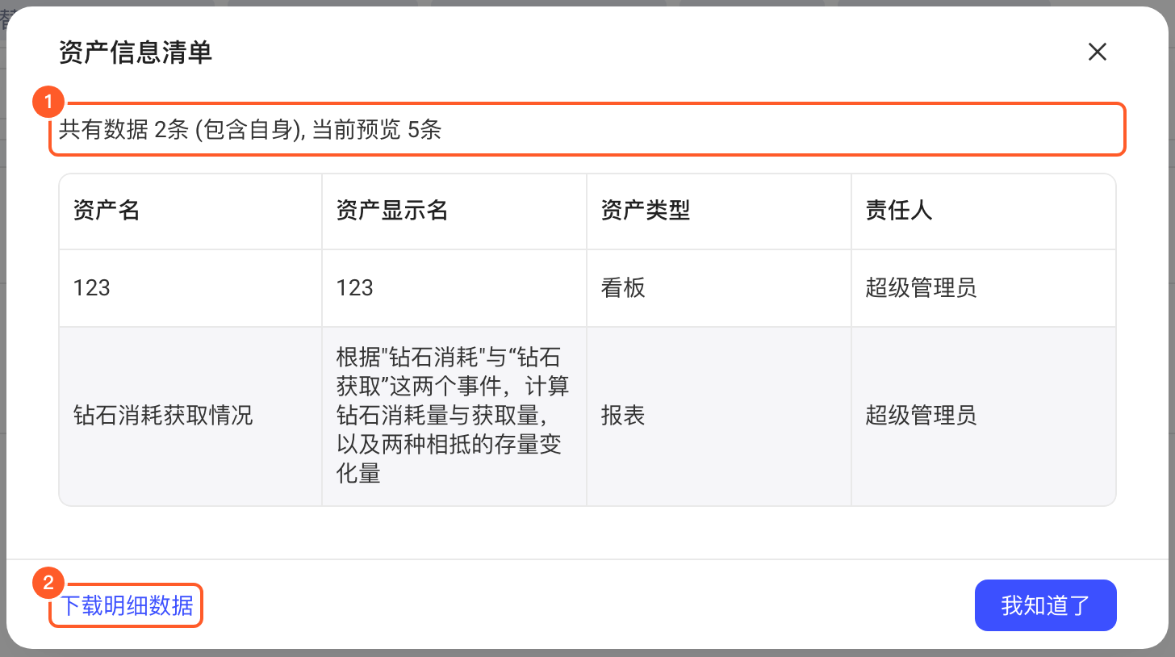Click the 超级管理员 cell in 报表 row
Image resolution: width=1175 pixels, height=657 pixels.
[x=984, y=416]
